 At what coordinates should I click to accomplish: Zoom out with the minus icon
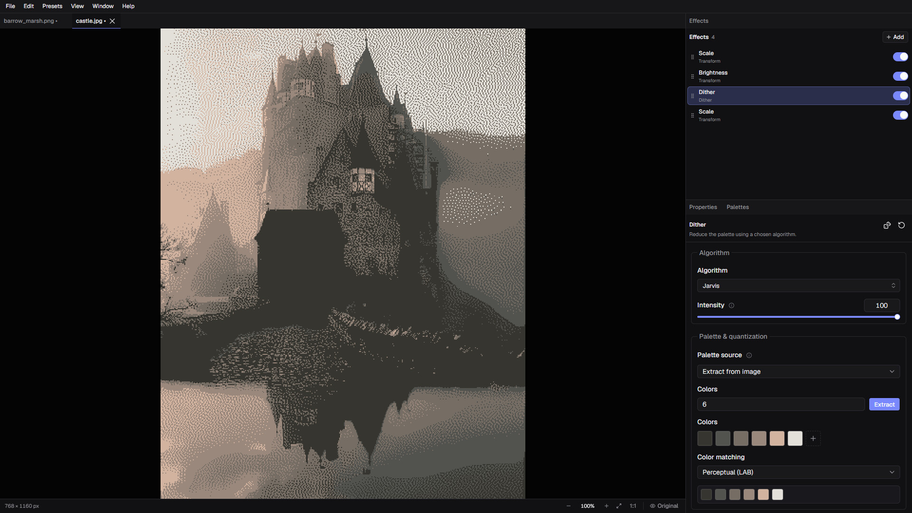569,506
